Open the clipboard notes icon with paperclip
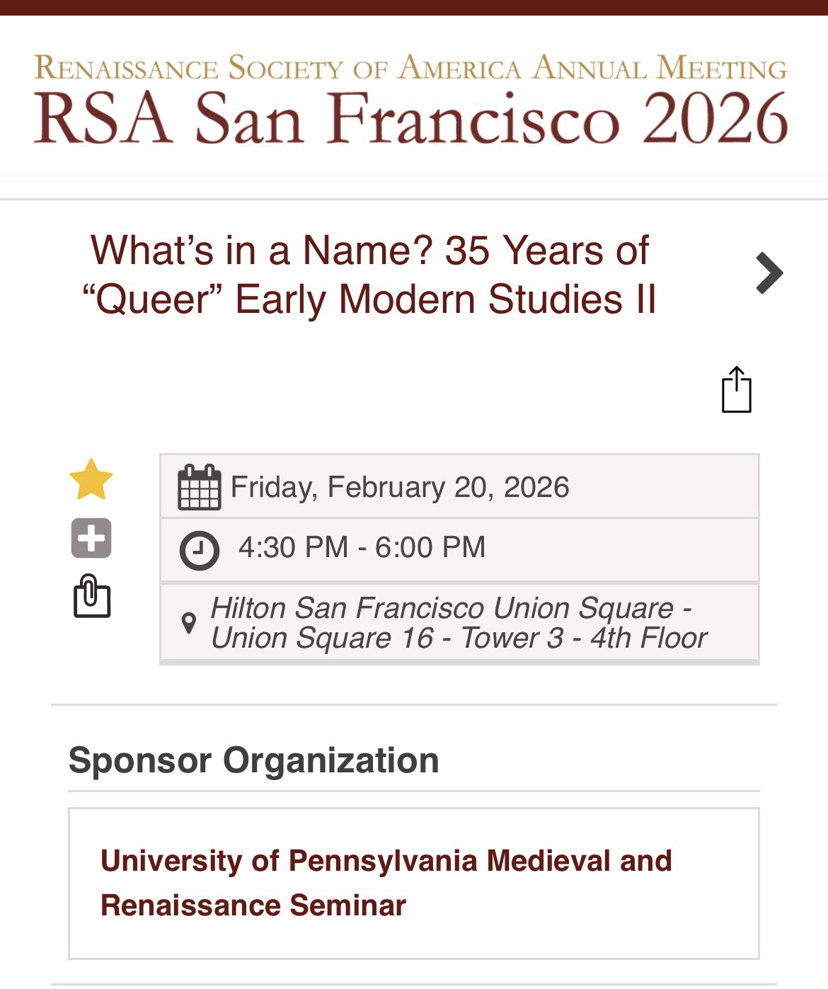Image resolution: width=828 pixels, height=989 pixels. (92, 597)
